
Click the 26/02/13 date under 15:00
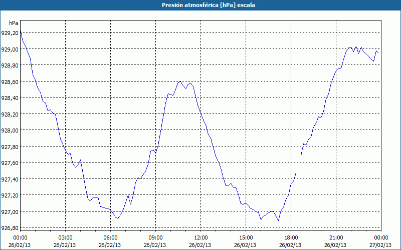[x=245, y=245]
